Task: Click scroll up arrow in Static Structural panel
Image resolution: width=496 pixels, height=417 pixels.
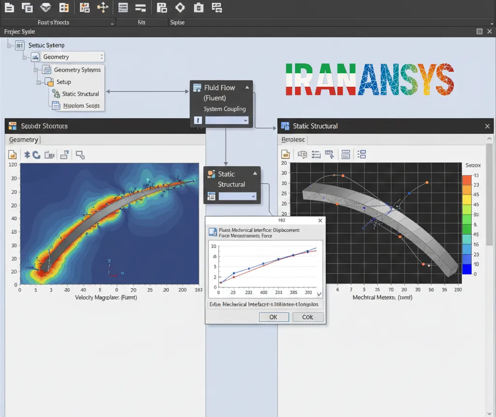Action: [489, 139]
